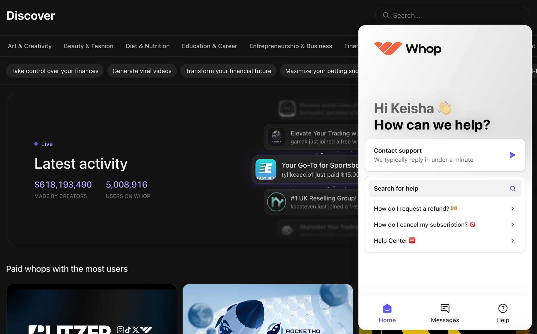Click the Clutch trading group icon

click(x=277, y=137)
